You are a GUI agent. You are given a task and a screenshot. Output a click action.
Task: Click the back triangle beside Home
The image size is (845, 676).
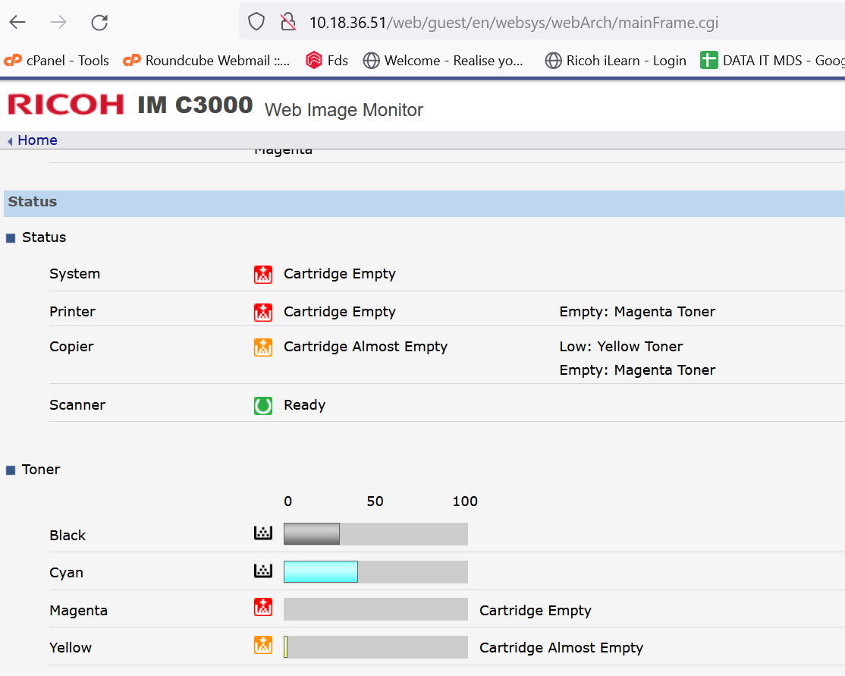[x=10, y=141]
